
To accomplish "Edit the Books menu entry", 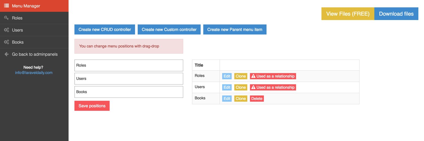I will (227, 99).
